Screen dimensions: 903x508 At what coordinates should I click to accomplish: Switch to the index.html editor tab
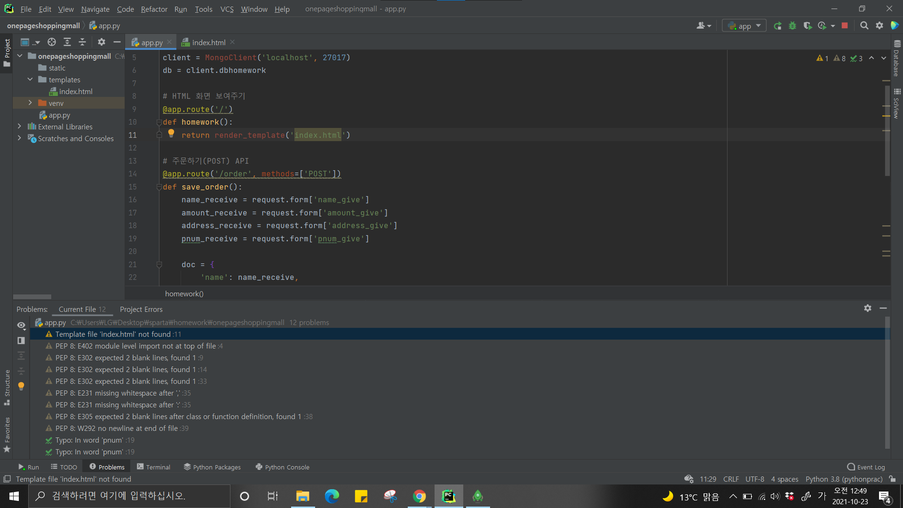208,42
